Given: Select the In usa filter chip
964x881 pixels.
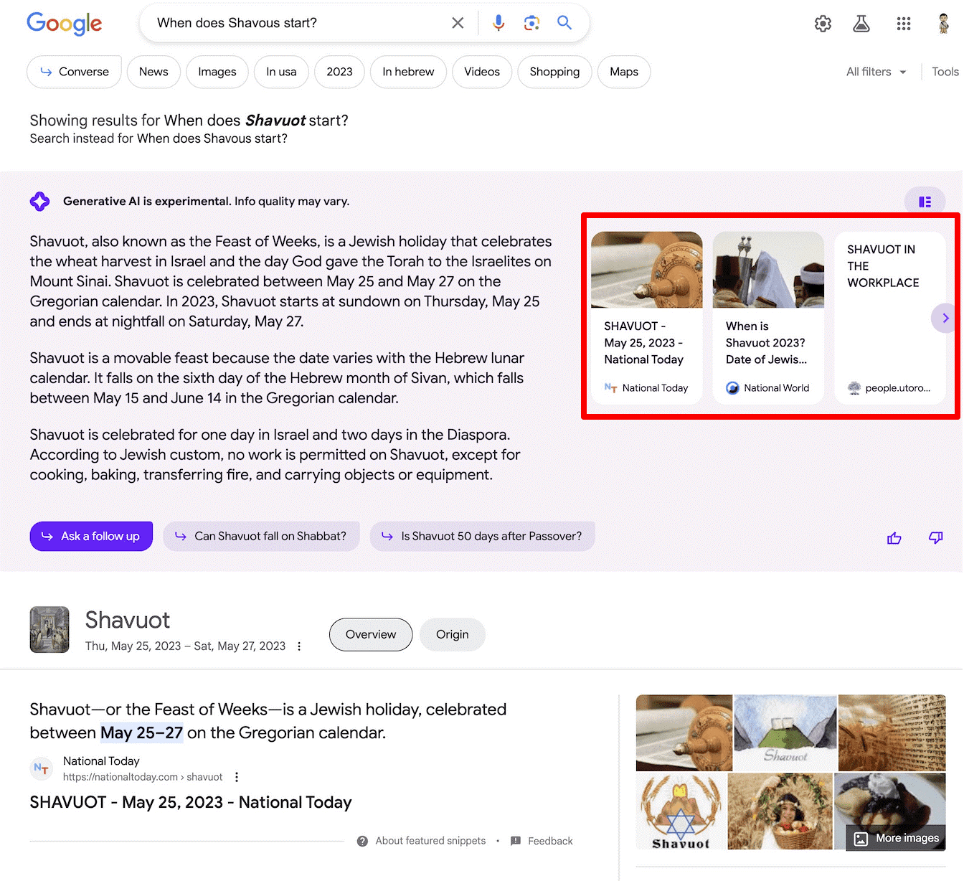Looking at the screenshot, I should coord(281,72).
